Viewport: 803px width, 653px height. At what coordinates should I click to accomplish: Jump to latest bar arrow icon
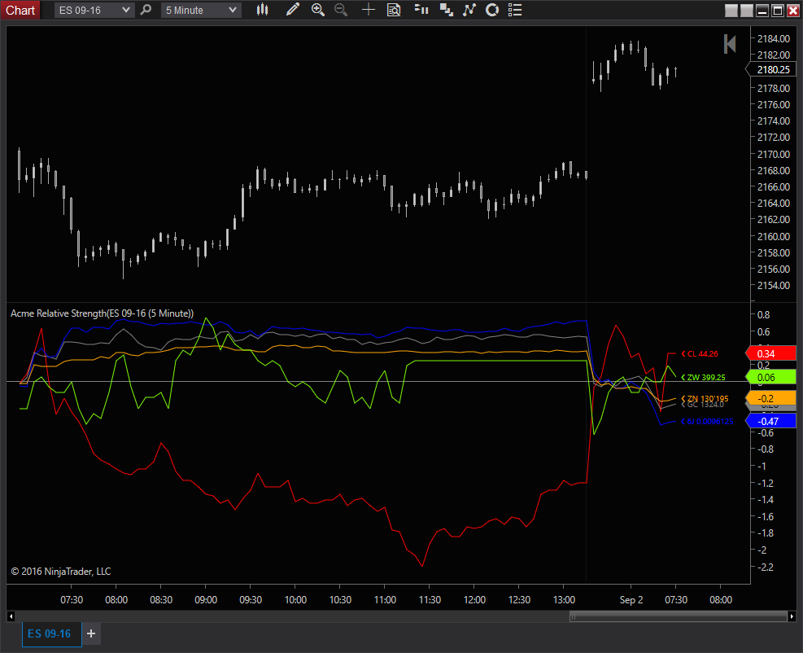pos(730,44)
